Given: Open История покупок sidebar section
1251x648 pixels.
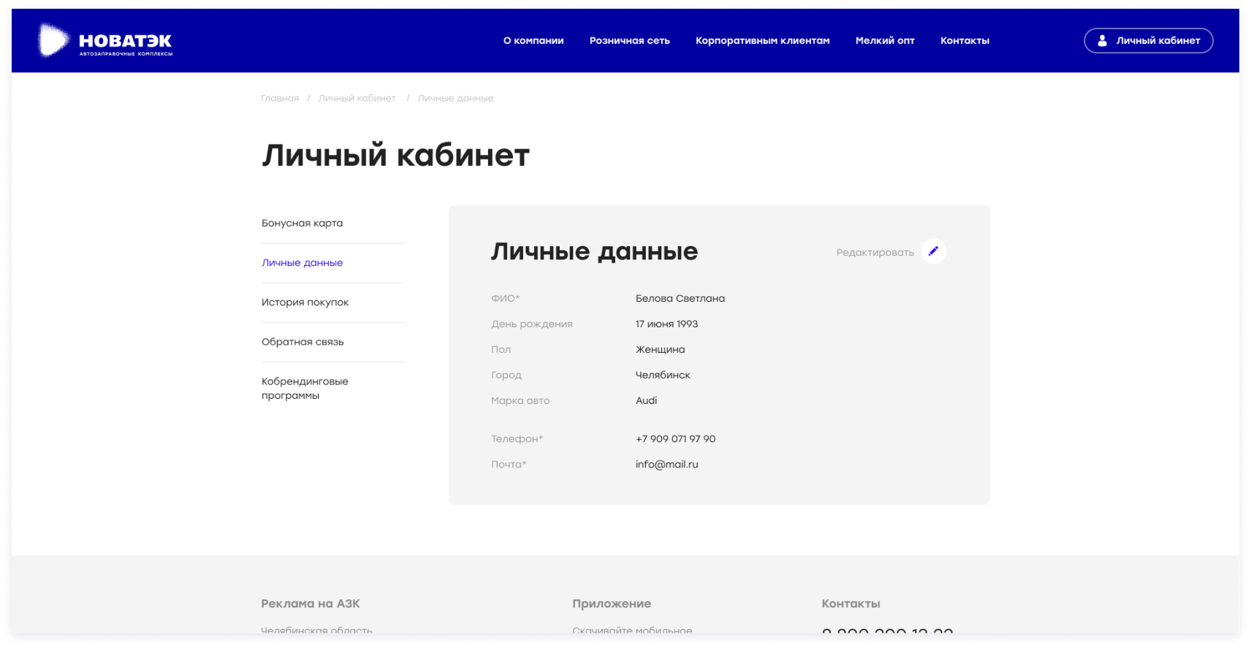Looking at the screenshot, I should pyautogui.click(x=305, y=302).
